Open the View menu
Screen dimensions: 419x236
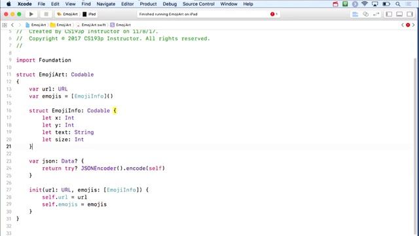pos(70,4)
